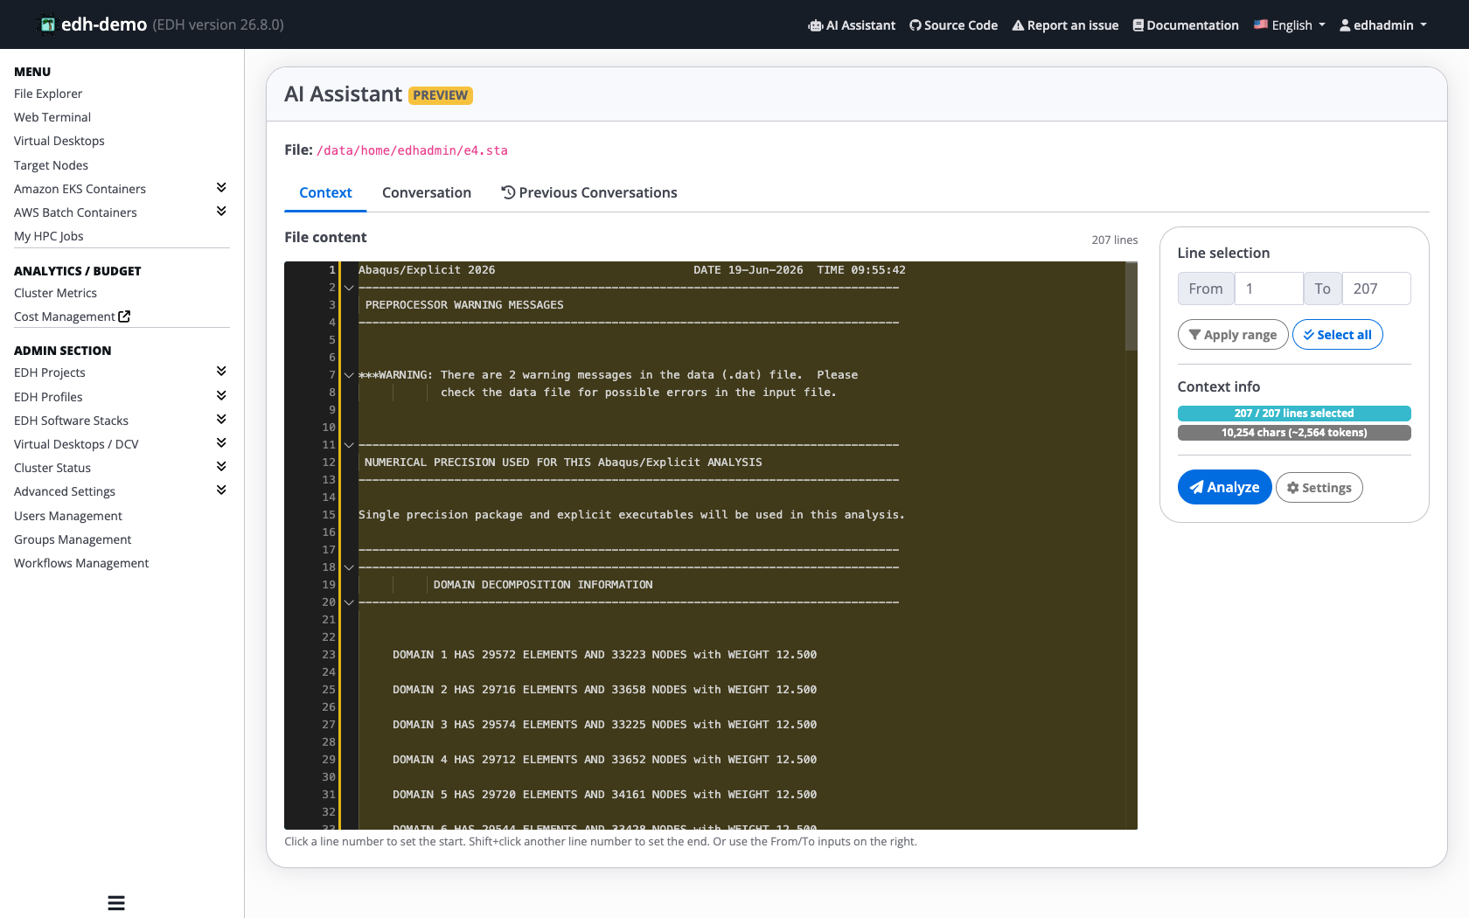Click line number 23 in editor
Image resolution: width=1469 pixels, height=918 pixels.
pos(329,655)
